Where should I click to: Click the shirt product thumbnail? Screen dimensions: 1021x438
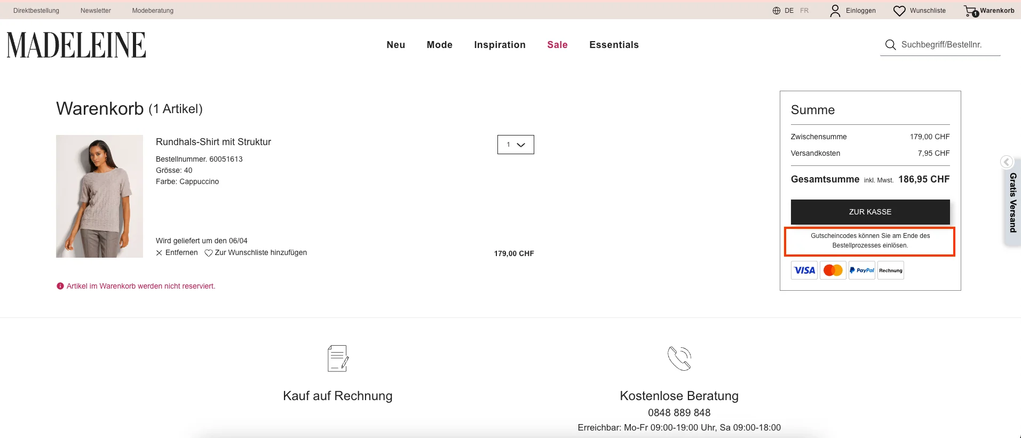[100, 196]
